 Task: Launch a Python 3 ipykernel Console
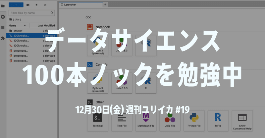(x=98, y=83)
